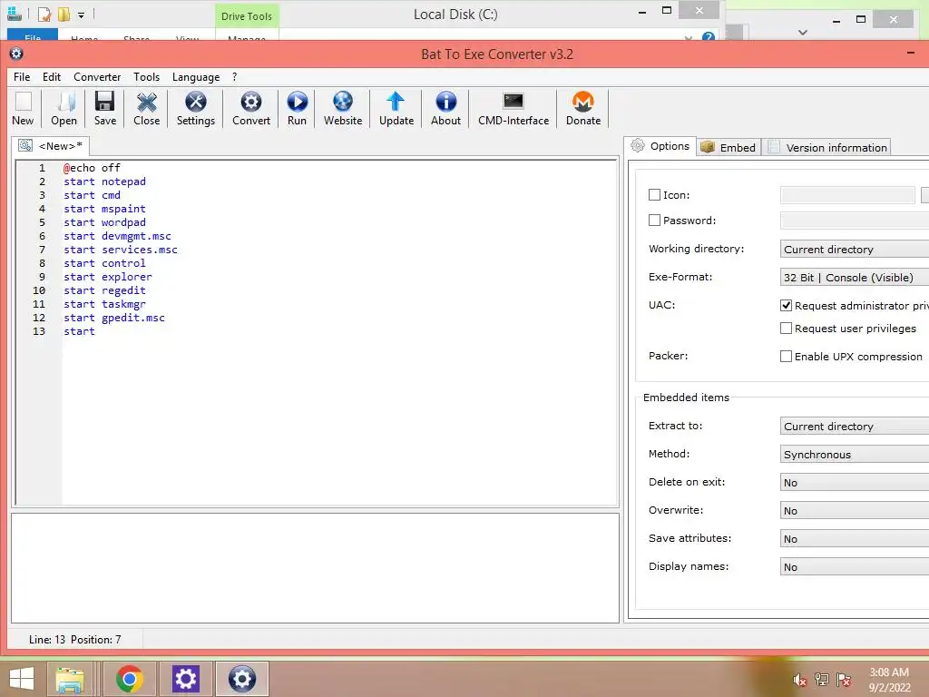The width and height of the screenshot is (929, 697).
Task: Click the Icon path input field
Action: (x=847, y=194)
